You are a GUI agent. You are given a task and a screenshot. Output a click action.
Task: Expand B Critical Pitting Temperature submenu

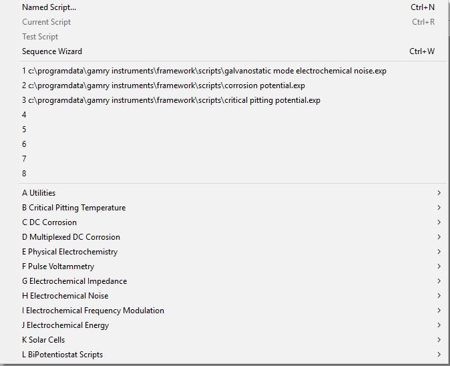click(73, 208)
